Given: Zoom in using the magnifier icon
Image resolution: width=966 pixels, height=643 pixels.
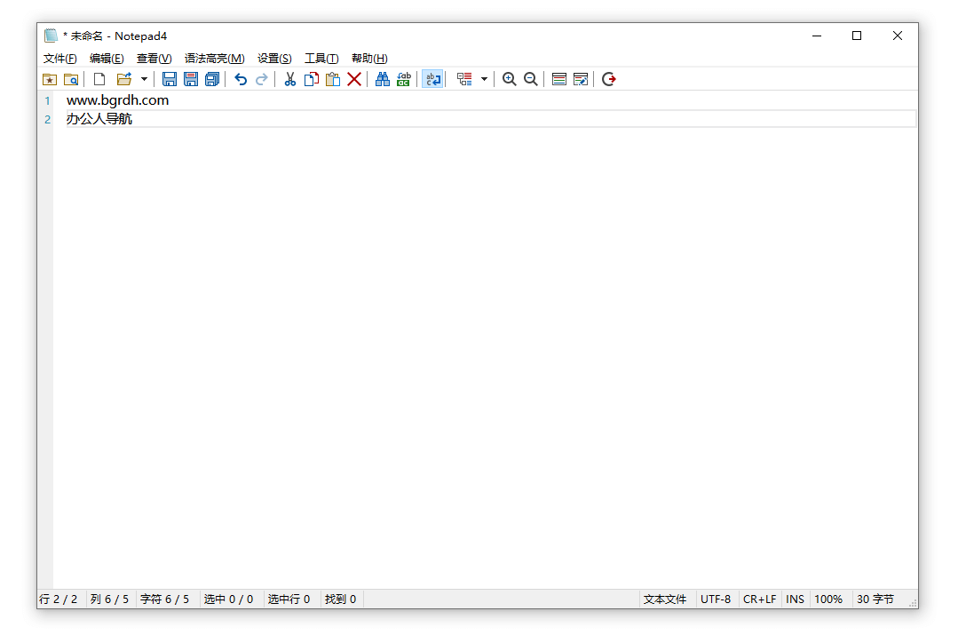Looking at the screenshot, I should [x=509, y=79].
